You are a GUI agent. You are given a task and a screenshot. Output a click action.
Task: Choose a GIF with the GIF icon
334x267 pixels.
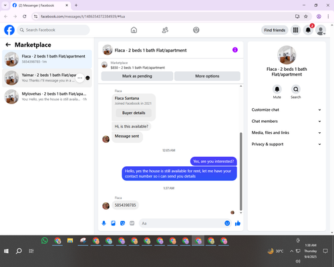132,223
